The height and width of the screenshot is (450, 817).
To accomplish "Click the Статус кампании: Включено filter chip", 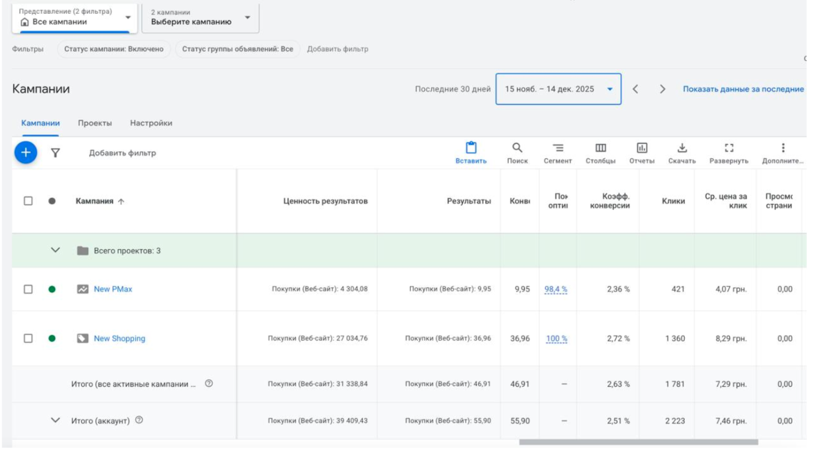I will [114, 49].
